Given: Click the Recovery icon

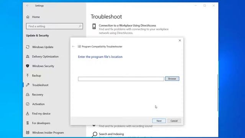Looking at the screenshot, I should [x=28, y=95].
